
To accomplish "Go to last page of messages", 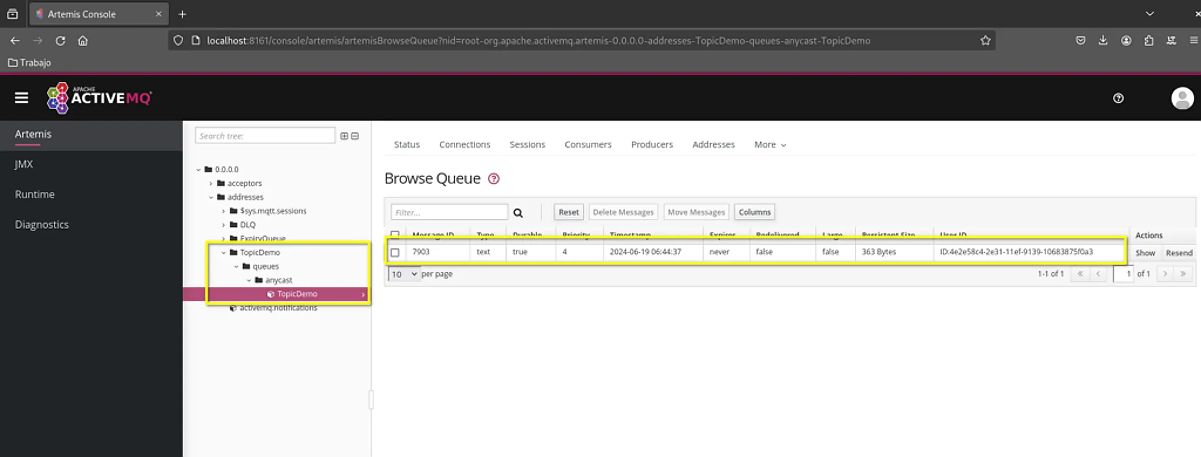I will (1183, 274).
